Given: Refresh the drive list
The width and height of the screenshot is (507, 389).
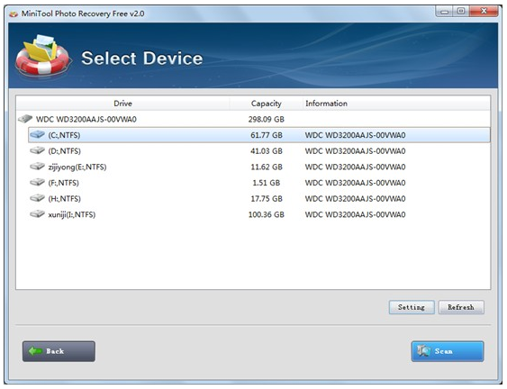Looking at the screenshot, I should (461, 307).
